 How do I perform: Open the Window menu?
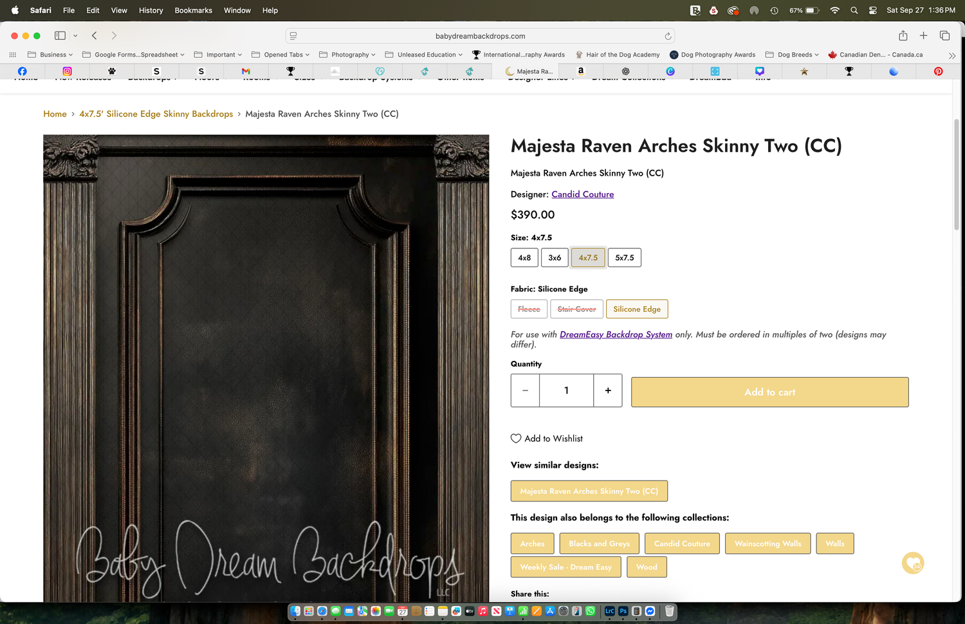point(237,10)
